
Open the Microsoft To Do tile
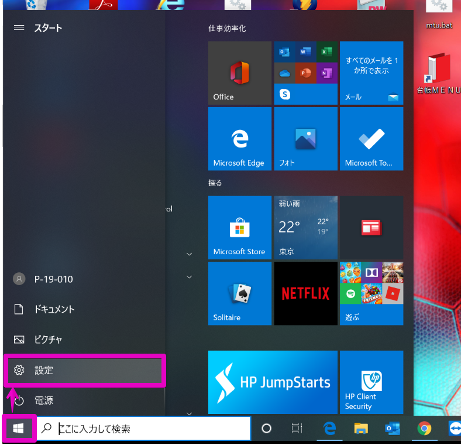click(x=371, y=139)
